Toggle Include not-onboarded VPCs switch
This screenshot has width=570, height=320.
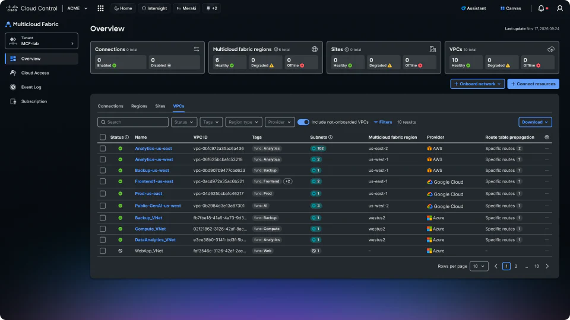[x=303, y=122]
